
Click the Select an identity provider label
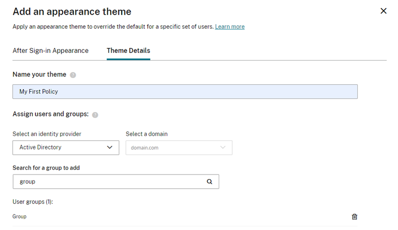(47, 134)
